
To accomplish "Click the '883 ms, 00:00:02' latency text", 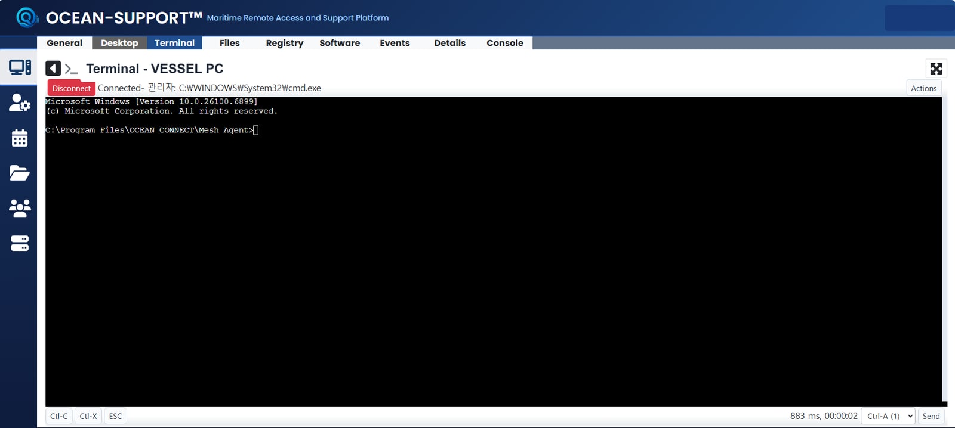I will tap(824, 416).
